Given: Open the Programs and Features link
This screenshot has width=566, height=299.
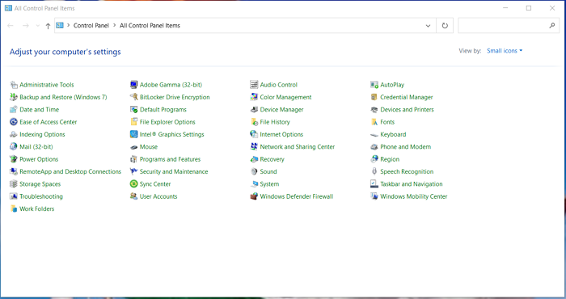Looking at the screenshot, I should tap(170, 159).
